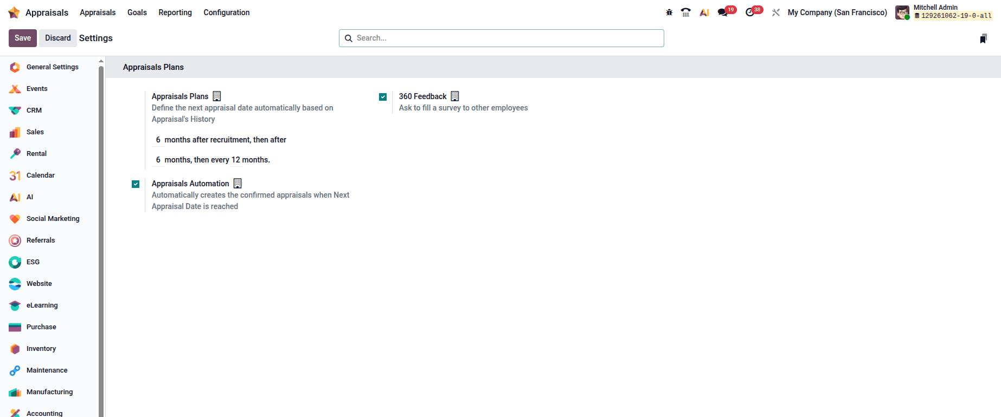Open ESG settings section
The width and height of the screenshot is (1001, 417).
(x=49, y=262)
